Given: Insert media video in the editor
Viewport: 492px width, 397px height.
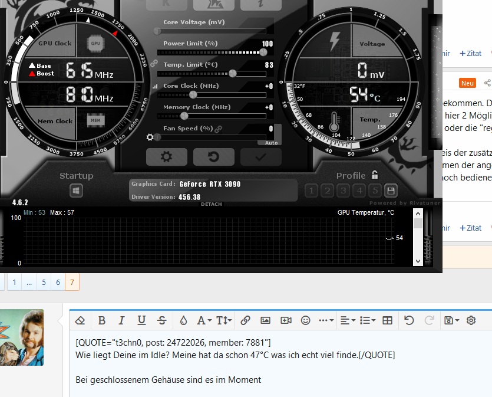Looking at the screenshot, I should (x=286, y=320).
